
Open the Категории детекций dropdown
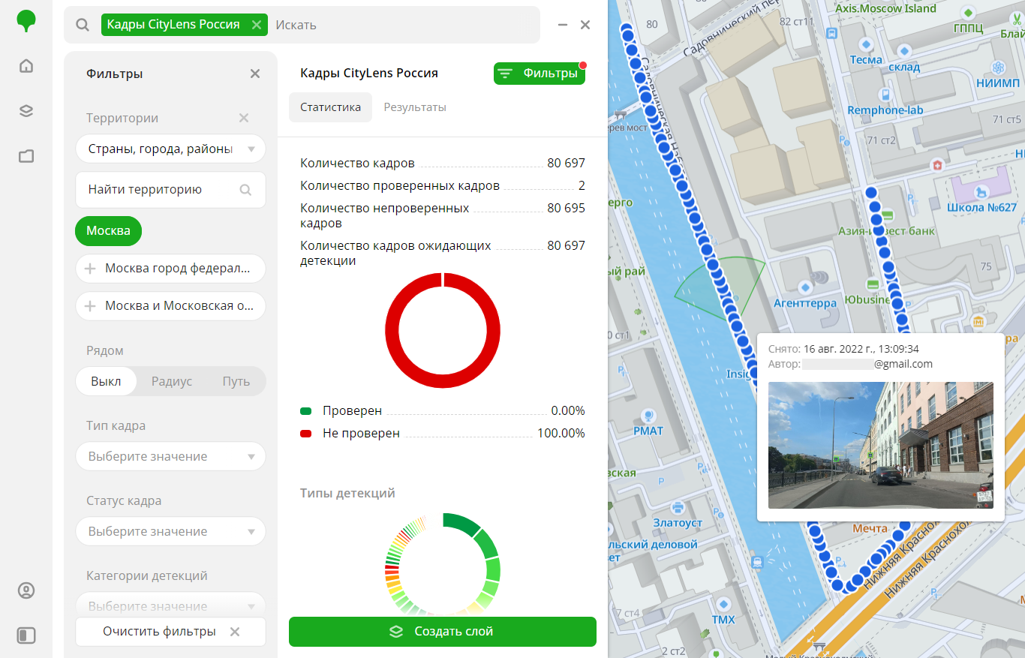pos(170,605)
